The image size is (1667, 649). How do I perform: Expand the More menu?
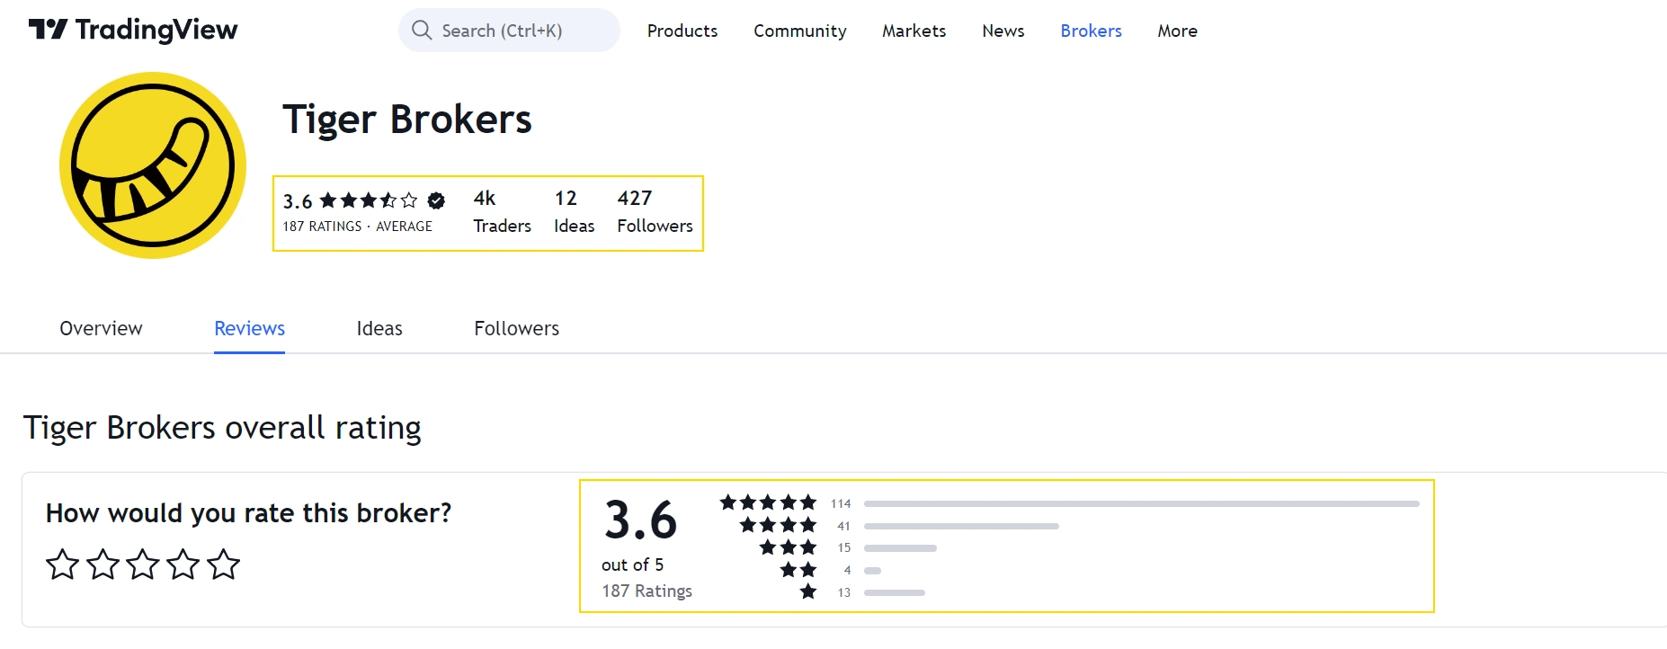click(1177, 31)
